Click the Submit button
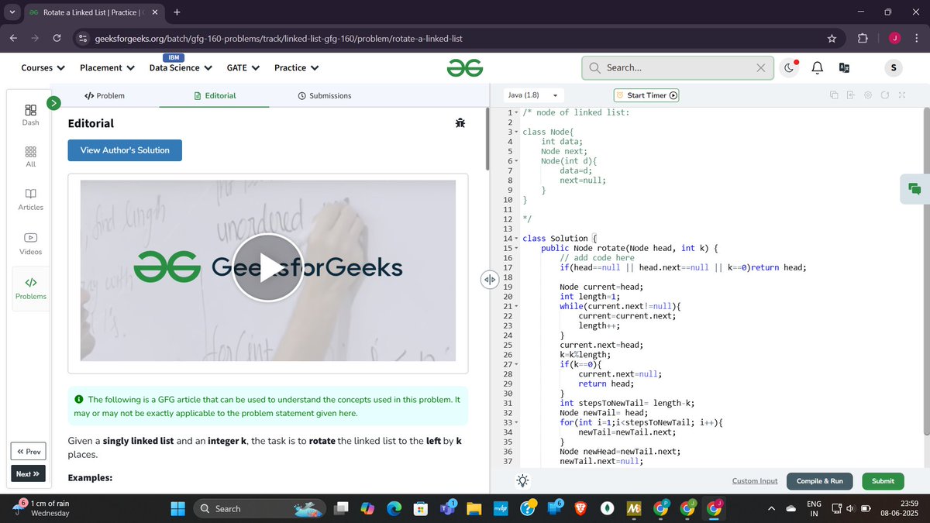This screenshot has height=523, width=930. (x=883, y=481)
